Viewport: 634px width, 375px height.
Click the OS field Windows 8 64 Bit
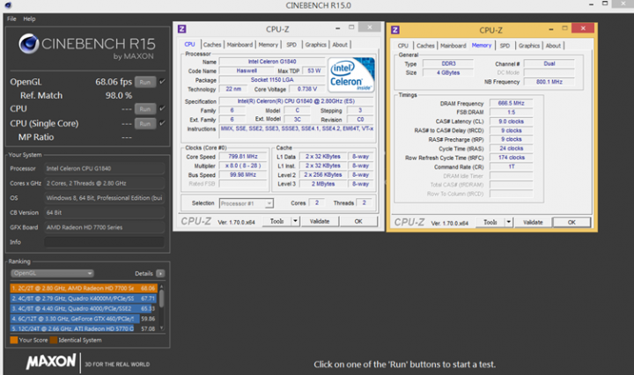click(104, 197)
